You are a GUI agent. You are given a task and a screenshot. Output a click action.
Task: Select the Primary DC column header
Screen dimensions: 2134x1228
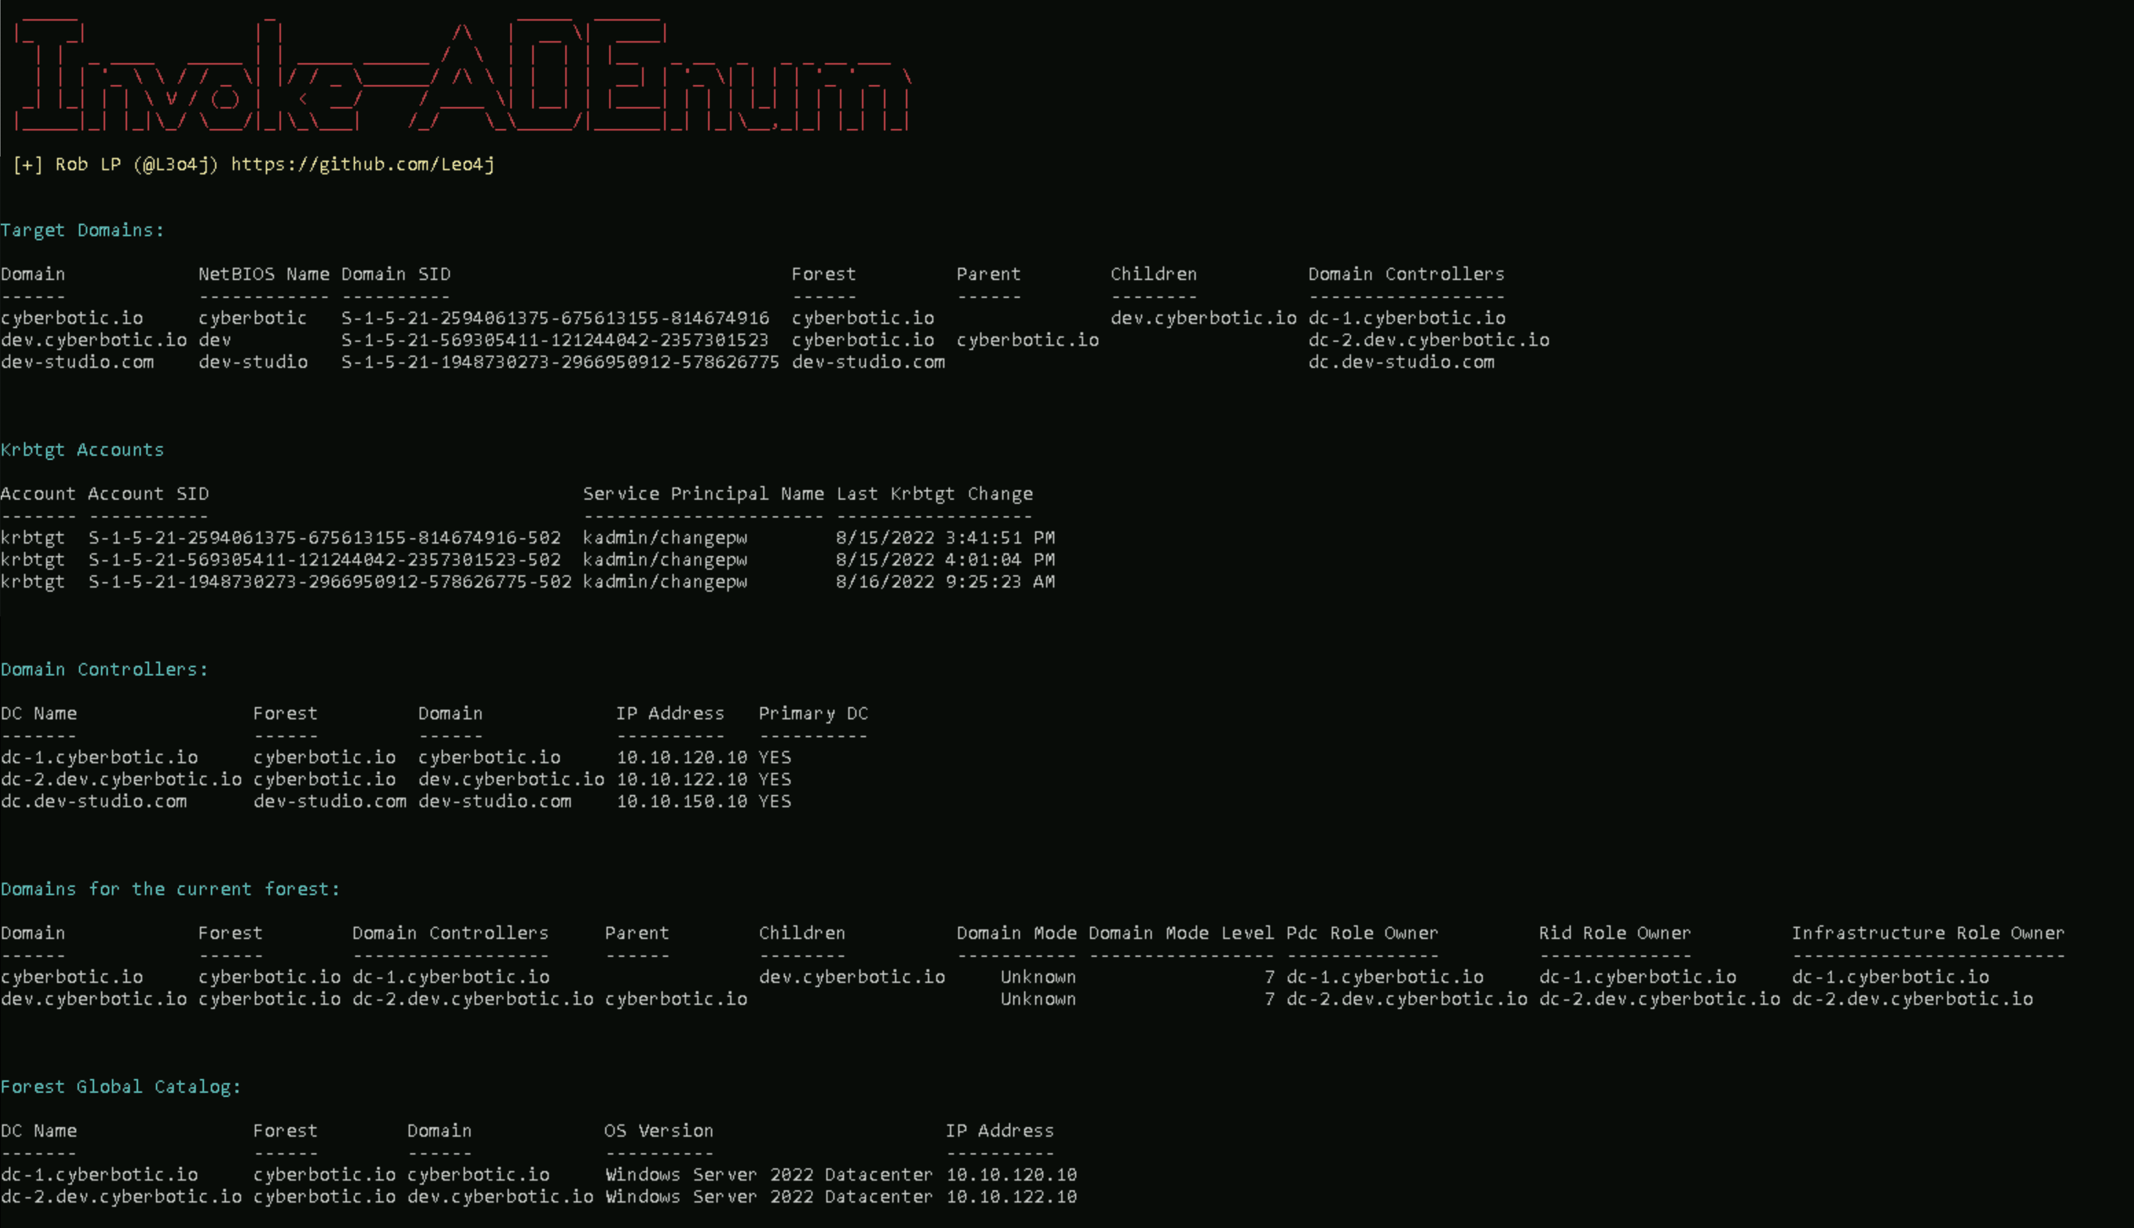[813, 713]
